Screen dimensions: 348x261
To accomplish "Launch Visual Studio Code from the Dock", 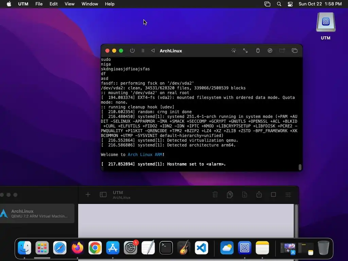I will (202, 247).
